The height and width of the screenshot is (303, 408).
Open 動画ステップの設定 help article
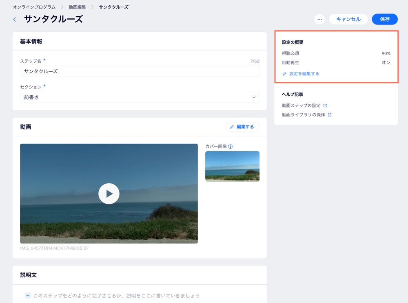coord(301,105)
